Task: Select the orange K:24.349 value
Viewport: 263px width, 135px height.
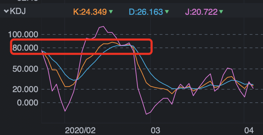Action: click(90, 12)
